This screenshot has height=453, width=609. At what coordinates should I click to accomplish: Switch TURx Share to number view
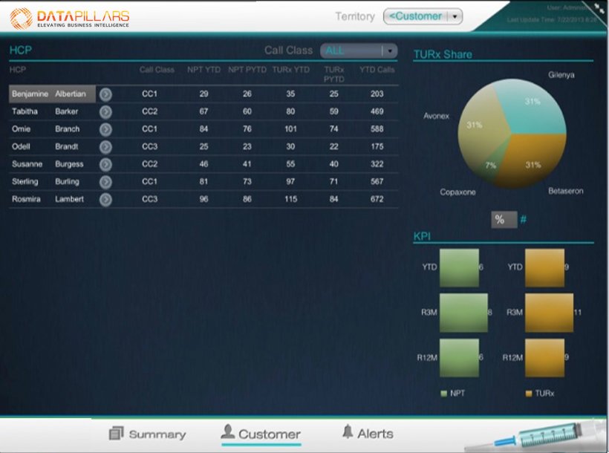point(524,220)
